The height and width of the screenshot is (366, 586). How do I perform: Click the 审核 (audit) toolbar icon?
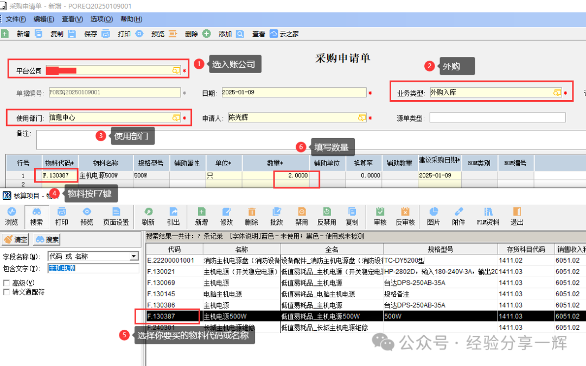380,215
